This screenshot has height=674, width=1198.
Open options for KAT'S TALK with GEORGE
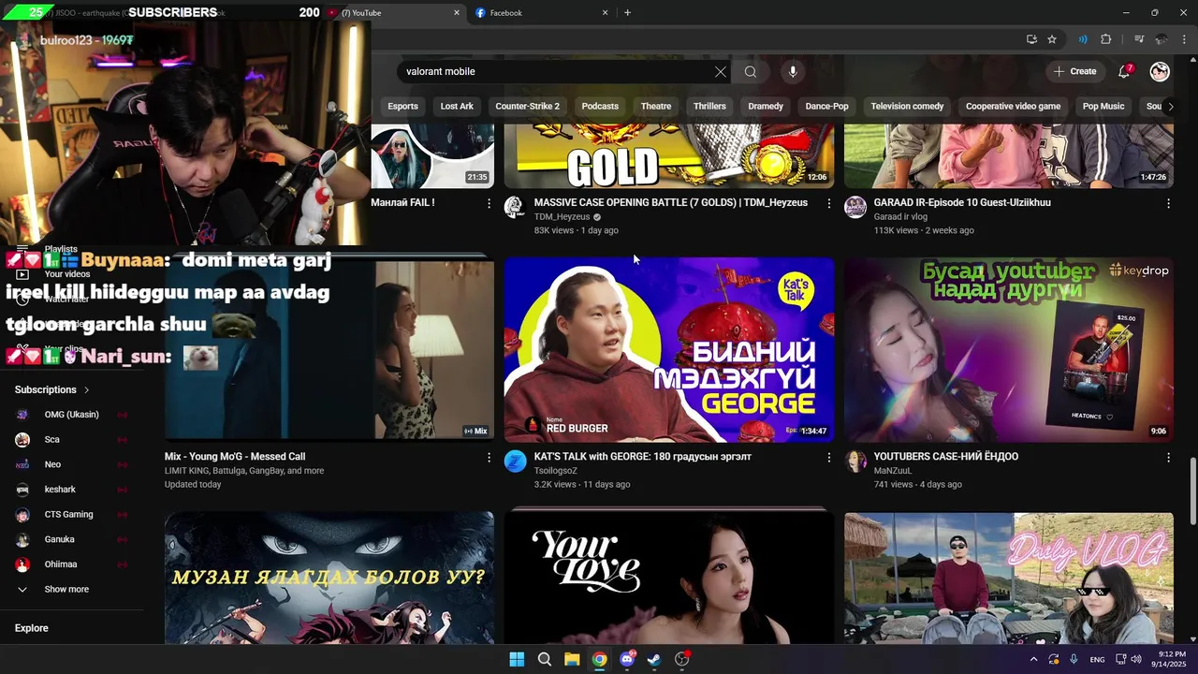pos(828,457)
